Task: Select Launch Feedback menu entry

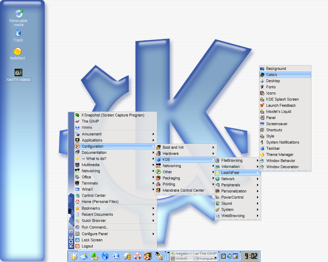Action: click(x=285, y=105)
